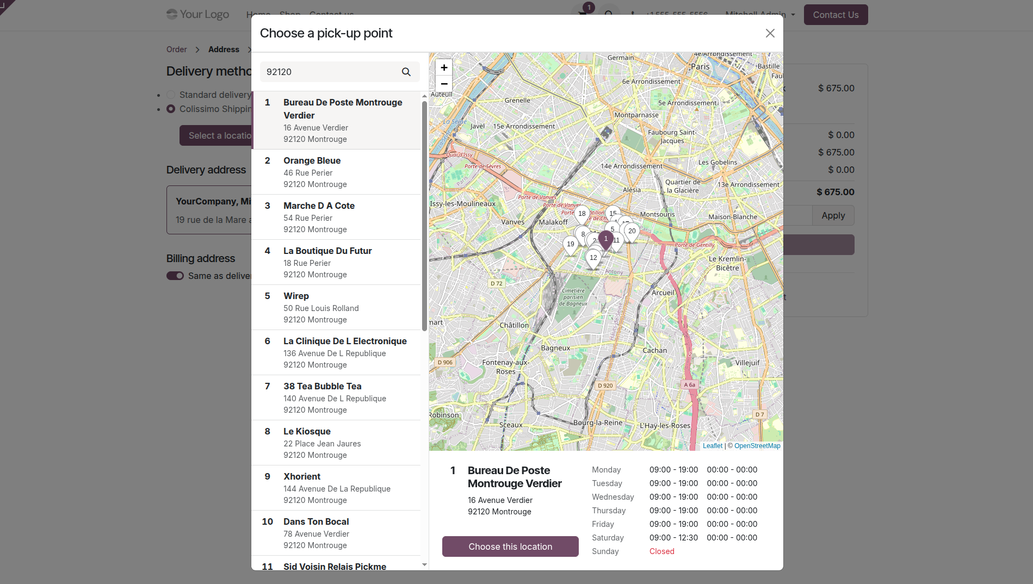The width and height of the screenshot is (1033, 584).
Task: Select Colissimo Shipping radio option
Action: (x=171, y=109)
